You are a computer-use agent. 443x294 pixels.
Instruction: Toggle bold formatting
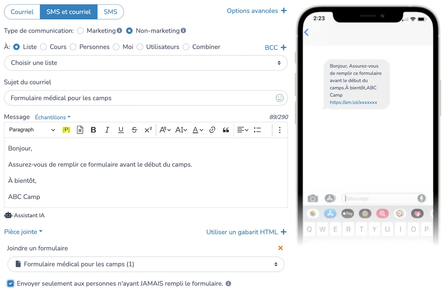pos(94,130)
